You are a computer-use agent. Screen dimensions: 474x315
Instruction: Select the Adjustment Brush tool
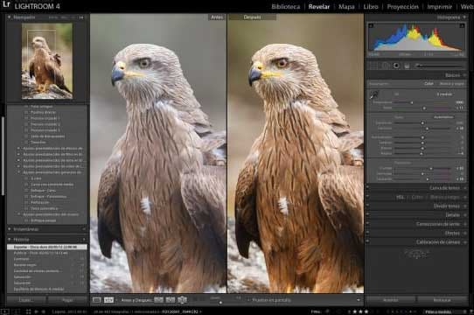[439, 66]
